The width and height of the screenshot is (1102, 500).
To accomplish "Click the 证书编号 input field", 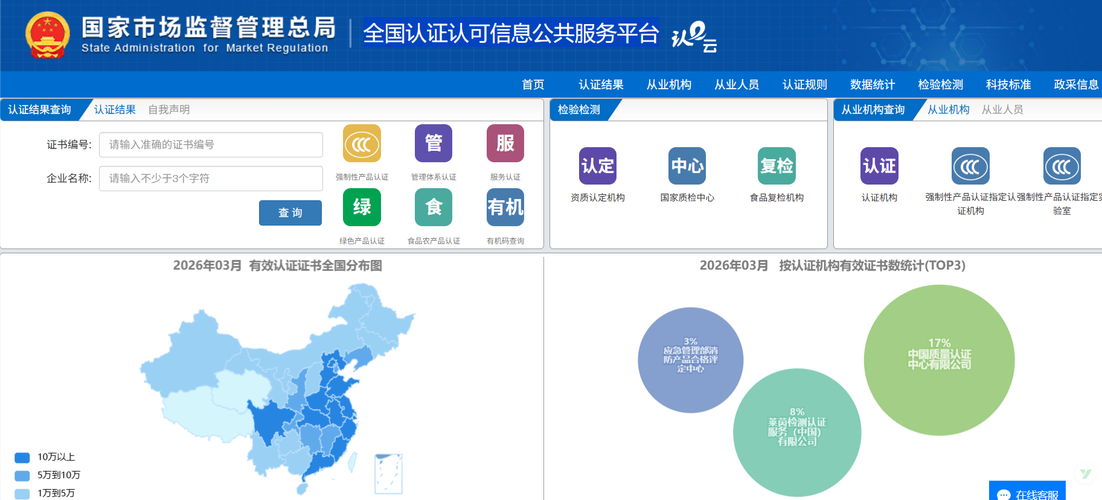I will (x=211, y=145).
